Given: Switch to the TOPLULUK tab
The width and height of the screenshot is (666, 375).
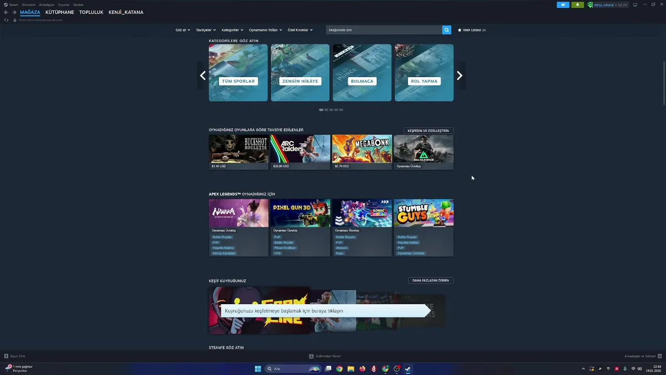Looking at the screenshot, I should (91, 12).
